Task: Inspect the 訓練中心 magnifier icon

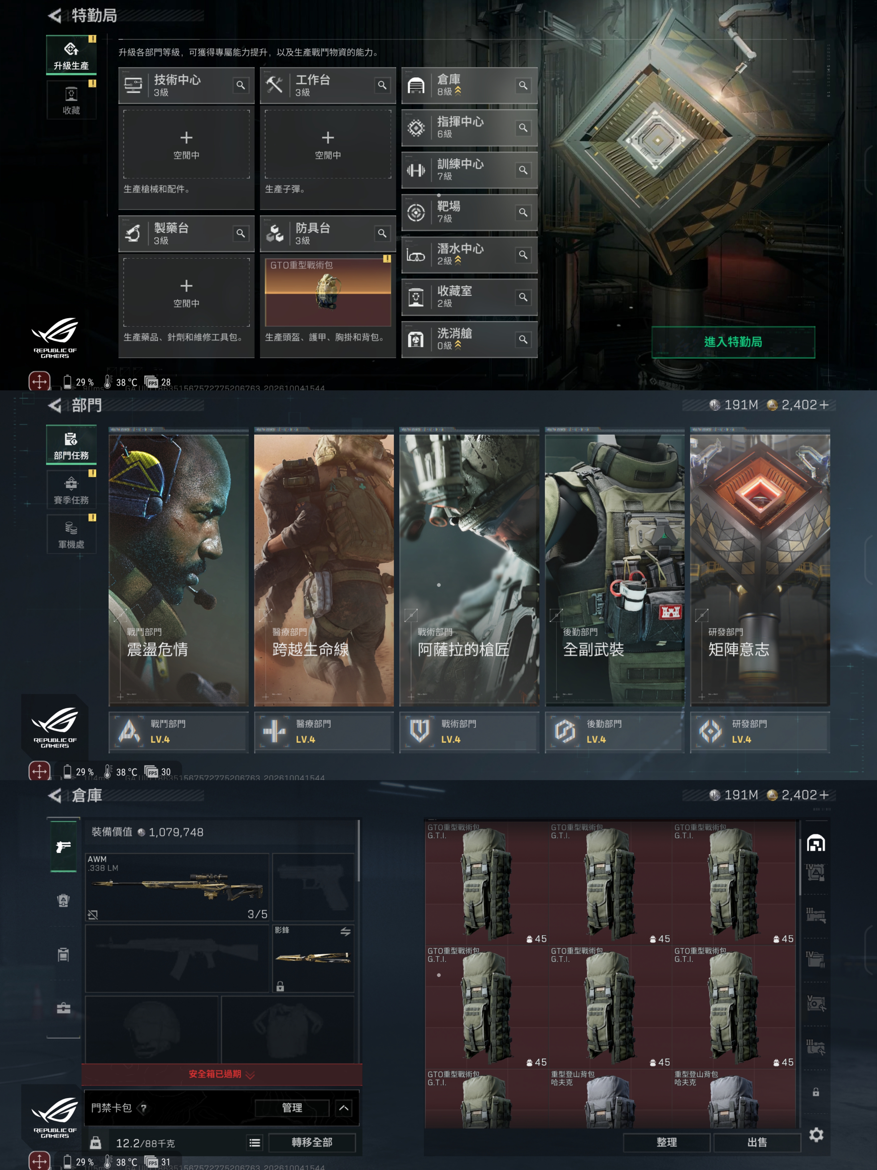Action: click(523, 170)
